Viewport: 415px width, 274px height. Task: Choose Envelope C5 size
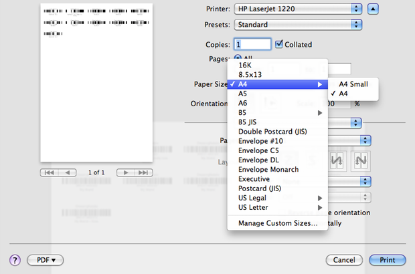pyautogui.click(x=277, y=150)
